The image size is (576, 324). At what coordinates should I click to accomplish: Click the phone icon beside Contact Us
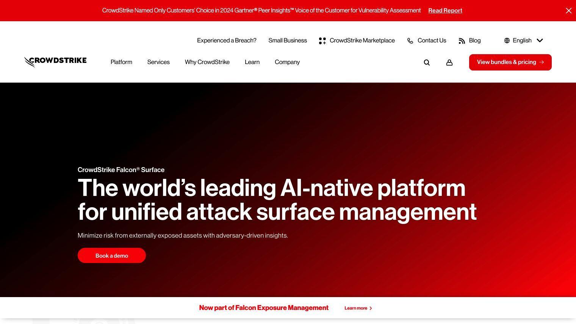pyautogui.click(x=410, y=41)
